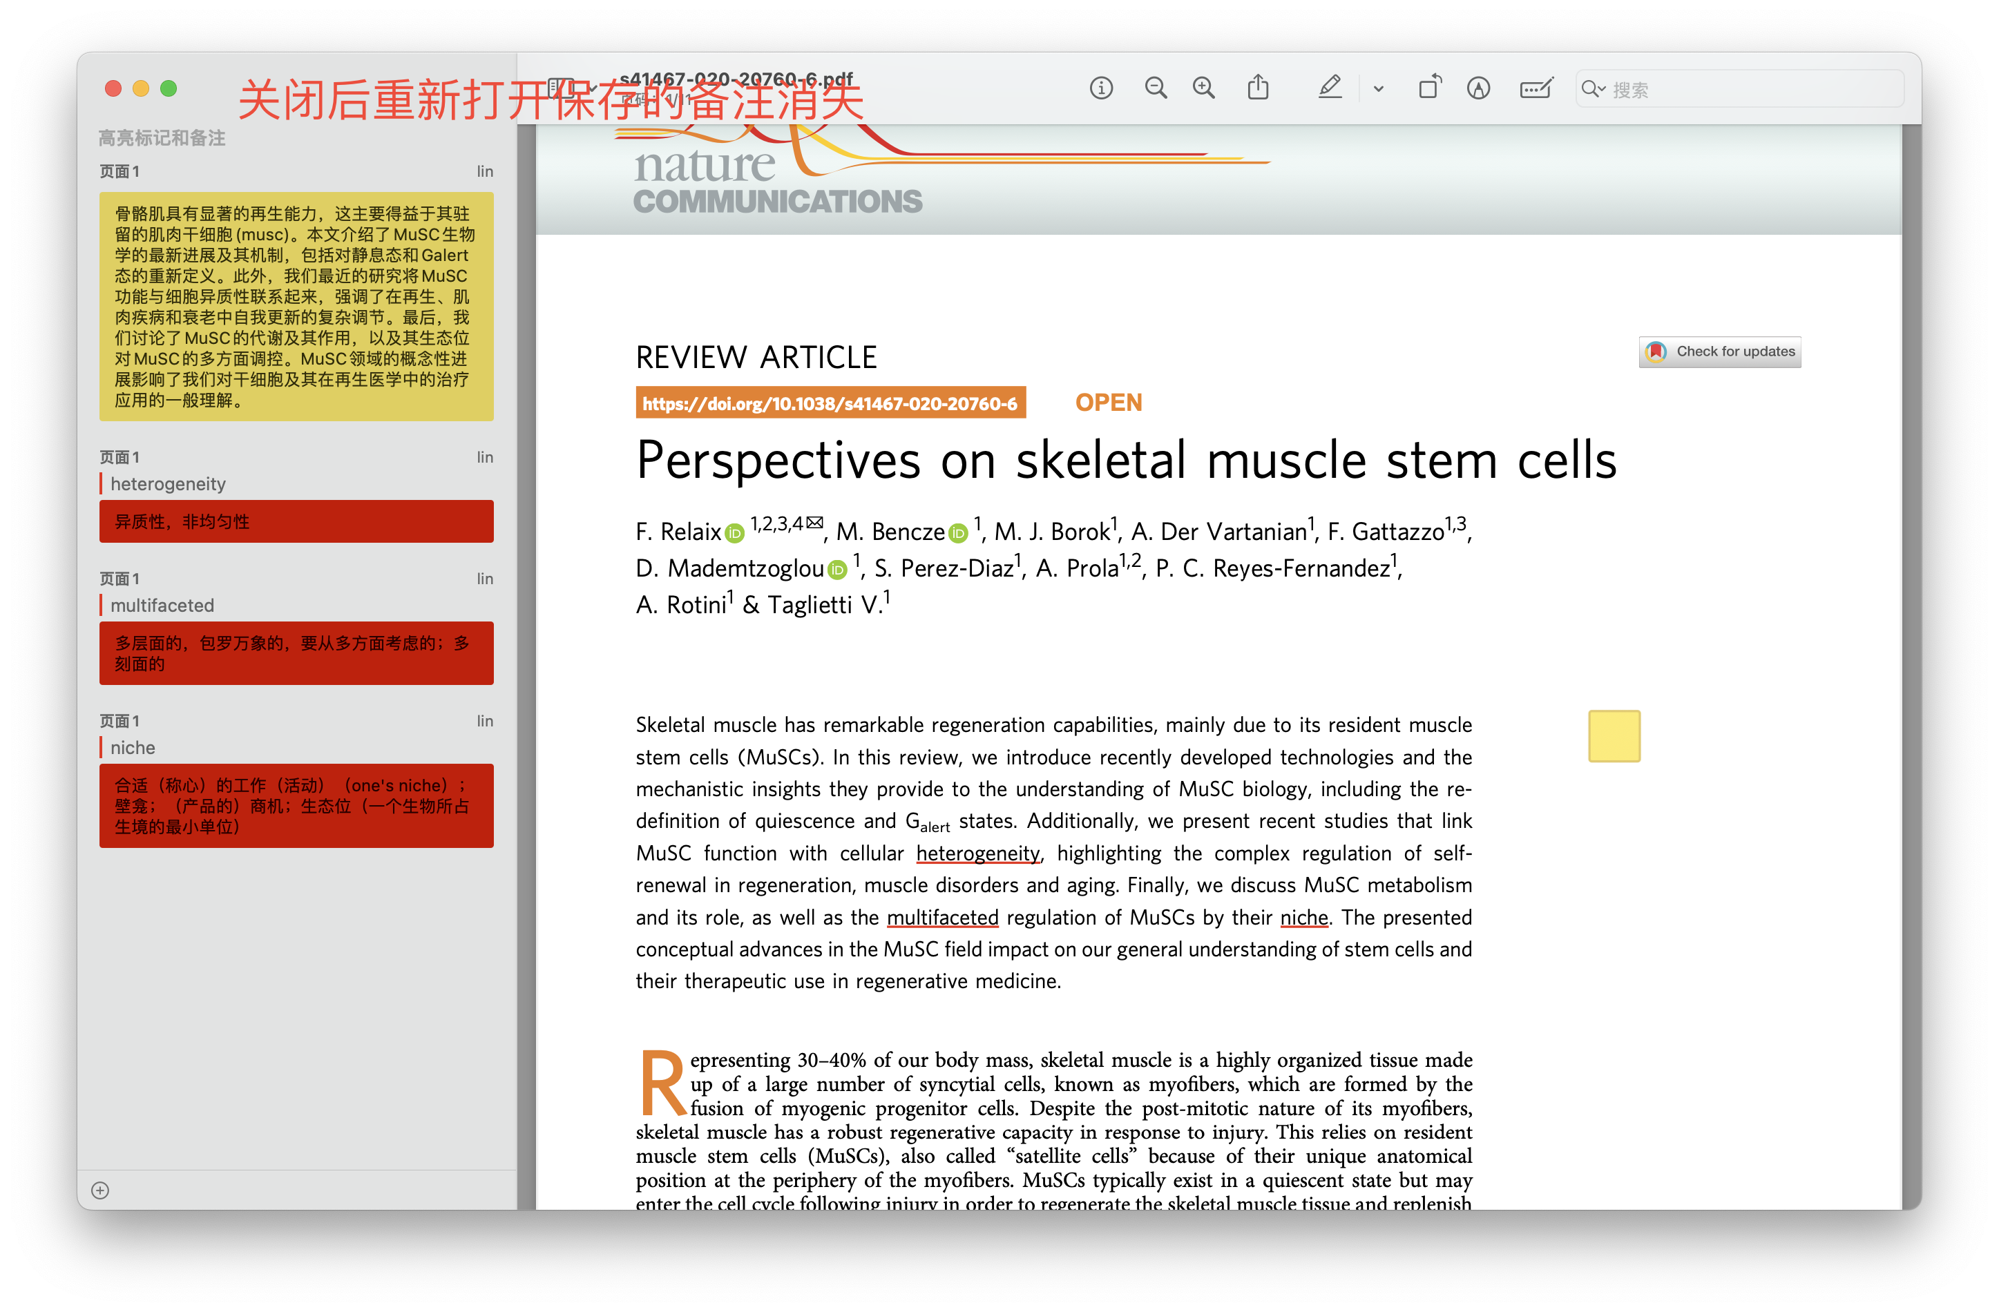The height and width of the screenshot is (1312, 1999).
Task: Click the zoom out magnifier
Action: (x=1156, y=88)
